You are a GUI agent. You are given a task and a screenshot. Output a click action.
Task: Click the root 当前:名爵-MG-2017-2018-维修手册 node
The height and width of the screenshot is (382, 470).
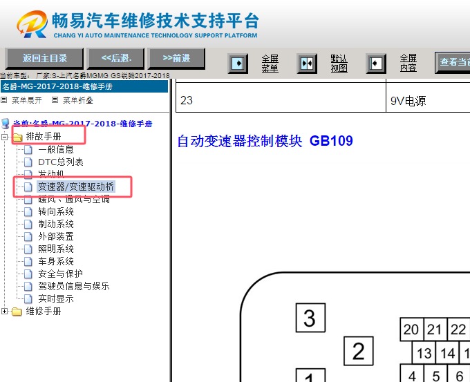83,124
